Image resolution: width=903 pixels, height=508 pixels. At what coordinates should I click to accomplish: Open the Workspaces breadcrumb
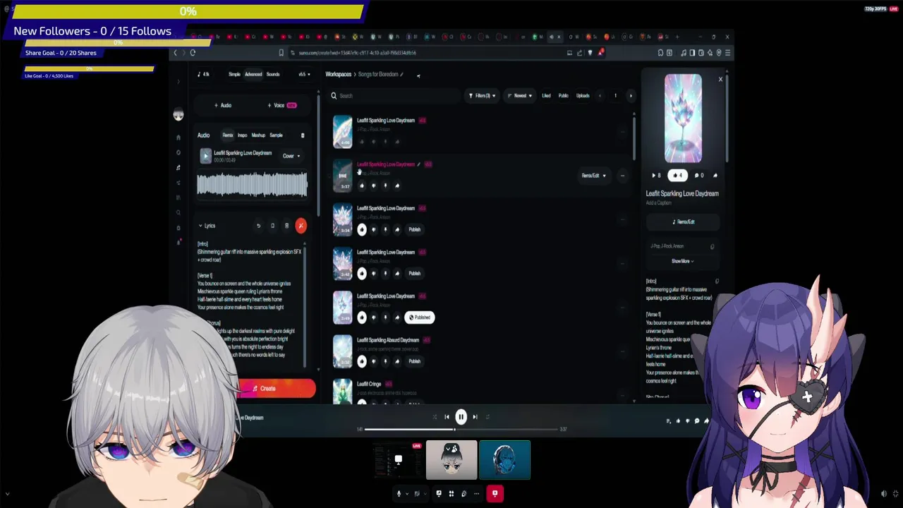point(338,74)
